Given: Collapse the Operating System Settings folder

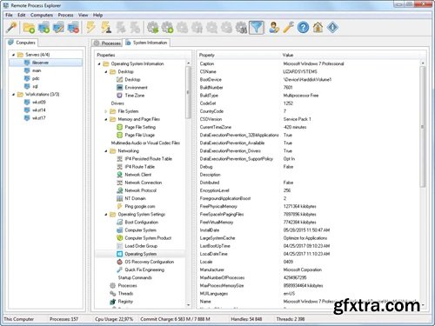Looking at the screenshot, I should (x=106, y=215).
